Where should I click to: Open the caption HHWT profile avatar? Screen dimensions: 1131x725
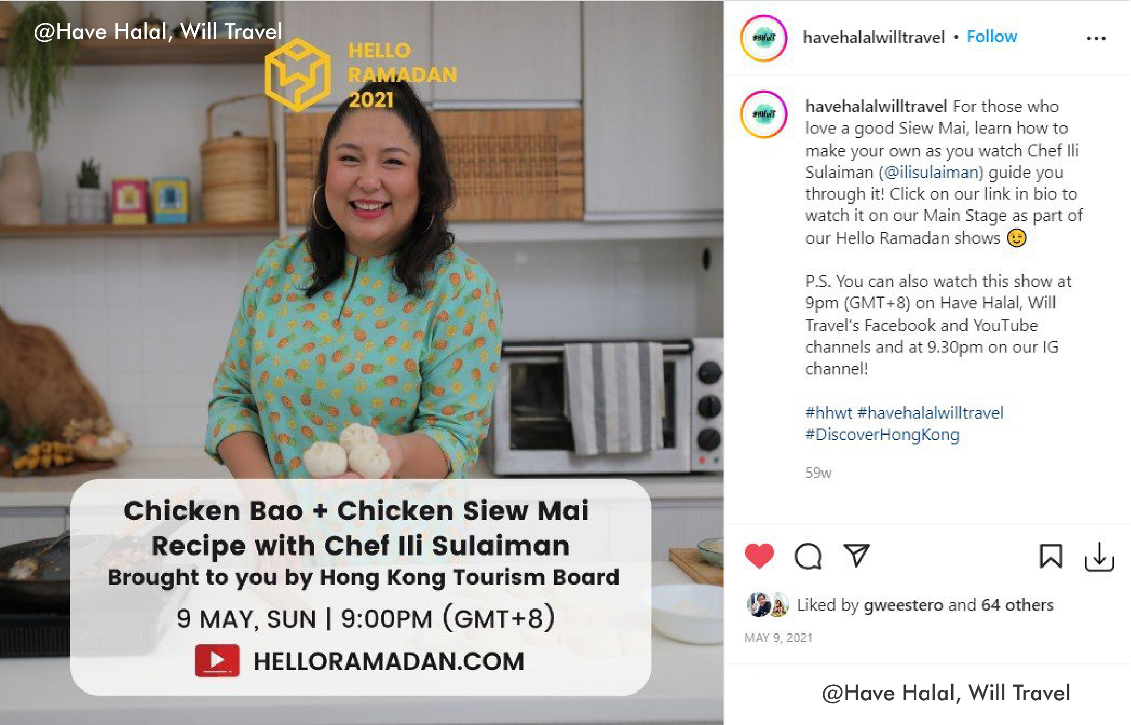764,114
